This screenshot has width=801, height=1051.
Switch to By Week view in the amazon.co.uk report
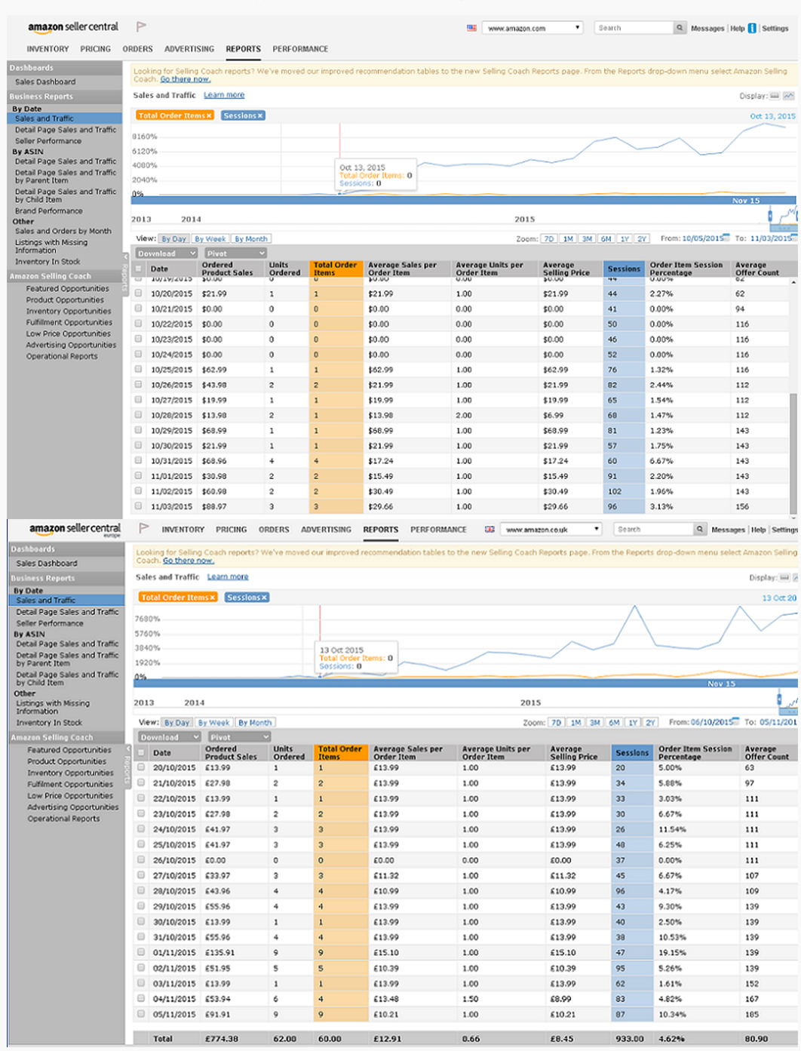point(214,723)
